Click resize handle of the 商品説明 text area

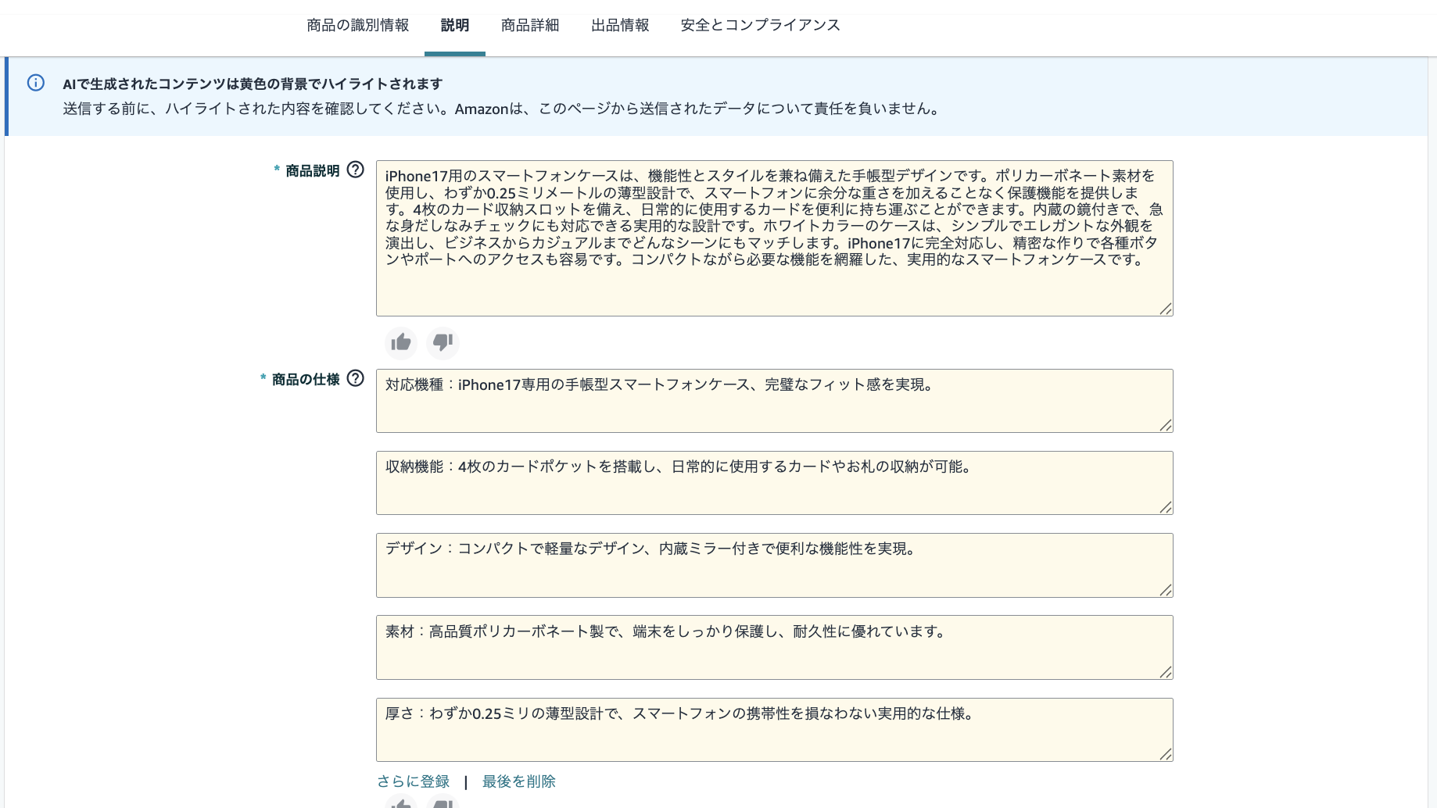1165,309
